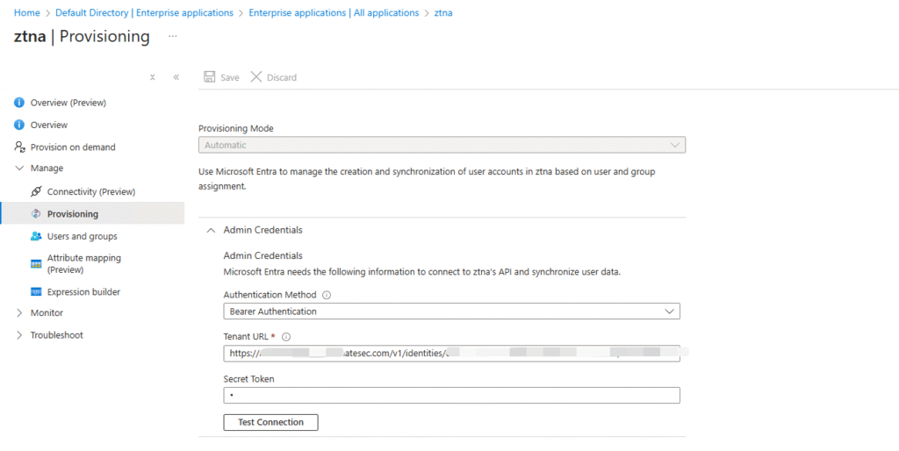899x451 pixels.
Task: Open Overview (Preview) in the sidebar
Action: (68, 103)
